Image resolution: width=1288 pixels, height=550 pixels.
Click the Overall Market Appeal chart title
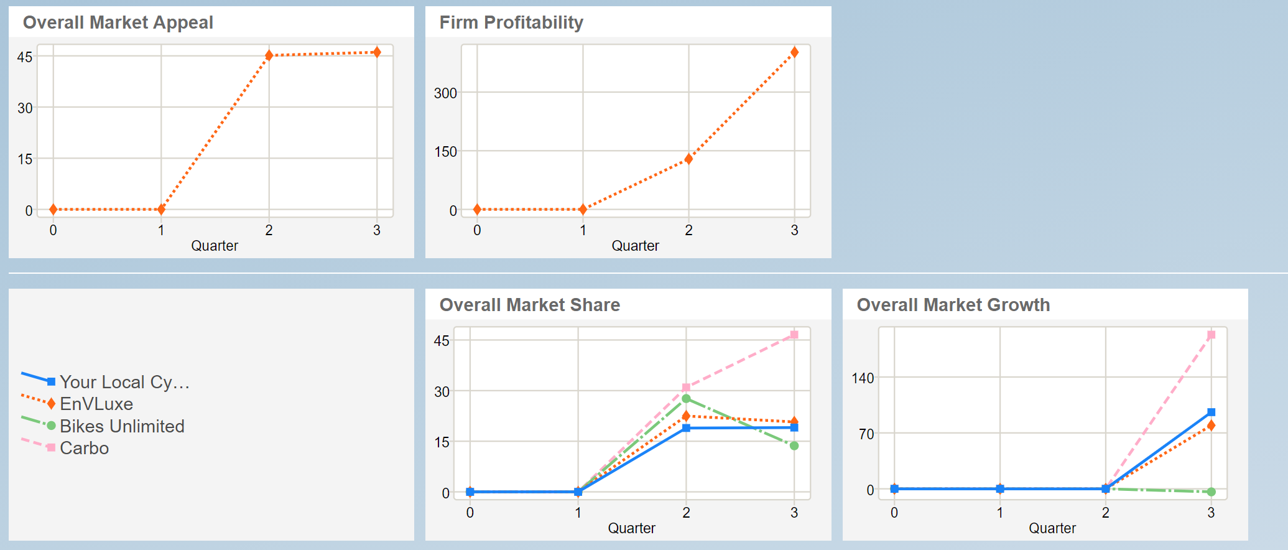coord(118,22)
